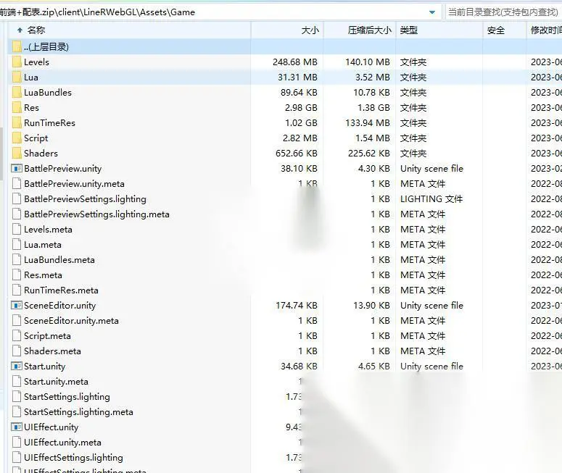Image resolution: width=562 pixels, height=473 pixels.
Task: Select the Levels.meta file name
Action: coord(48,230)
